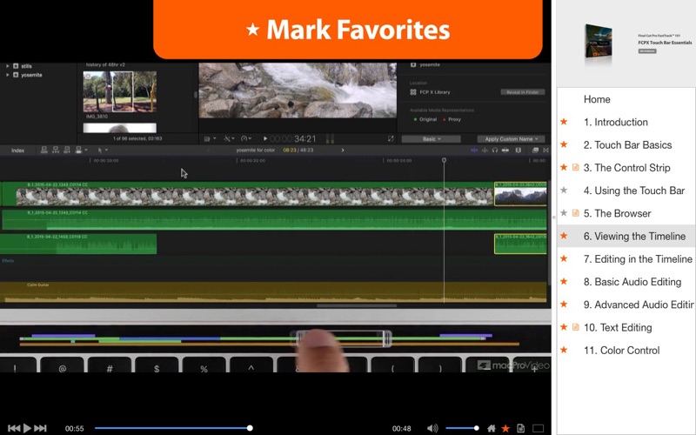Open chapter 2. Touch Bar Basics
This screenshot has height=435, width=696.
pos(627,144)
